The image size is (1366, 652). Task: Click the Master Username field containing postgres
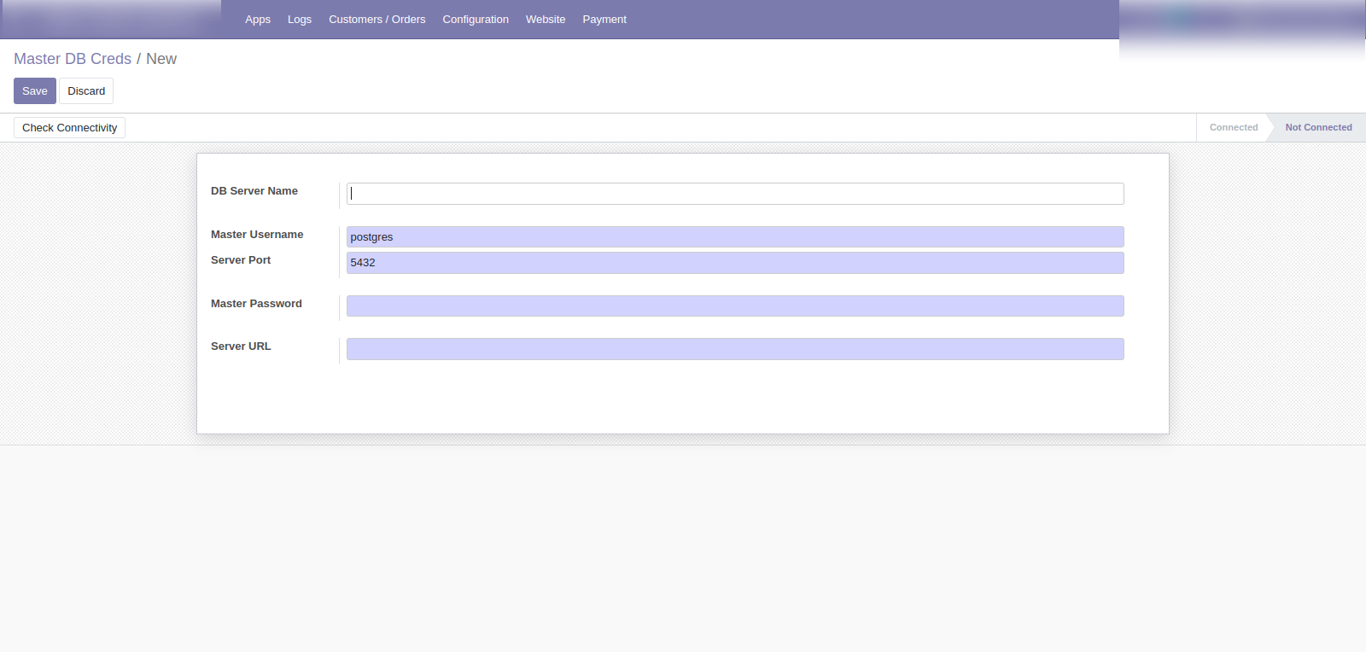tap(734, 237)
